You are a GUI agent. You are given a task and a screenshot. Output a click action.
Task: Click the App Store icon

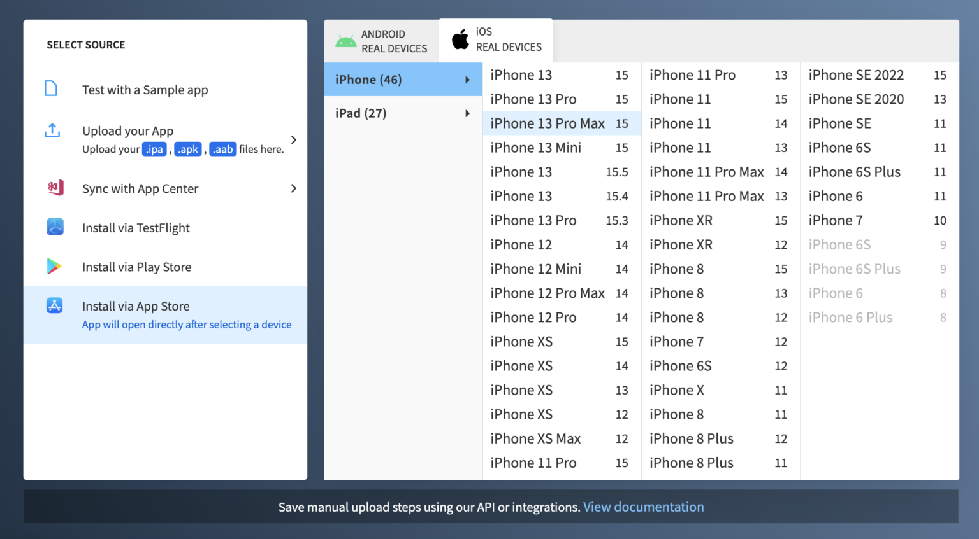tap(55, 305)
